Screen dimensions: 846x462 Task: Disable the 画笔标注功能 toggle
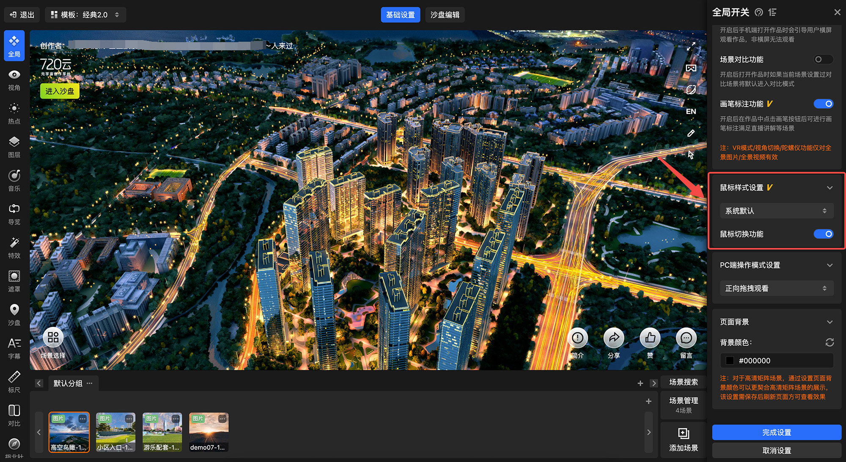823,104
